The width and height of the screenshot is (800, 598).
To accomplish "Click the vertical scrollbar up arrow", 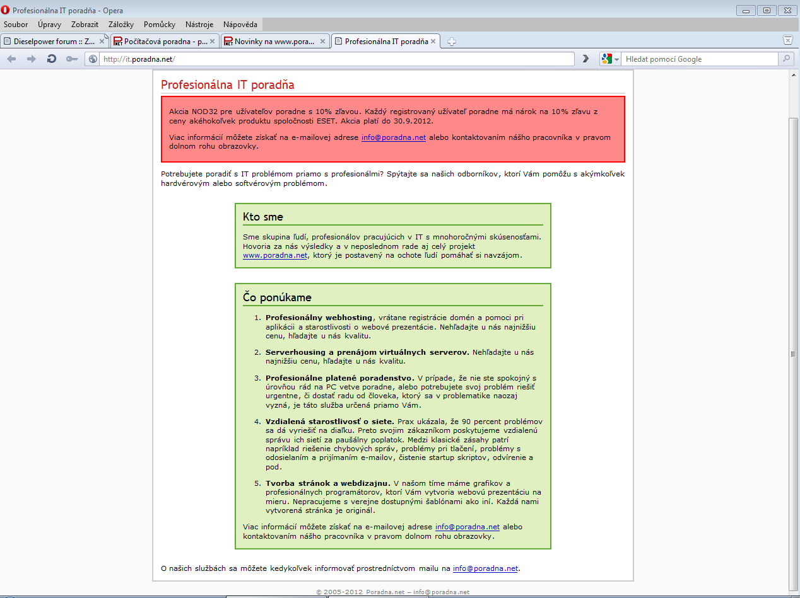I will click(x=794, y=74).
